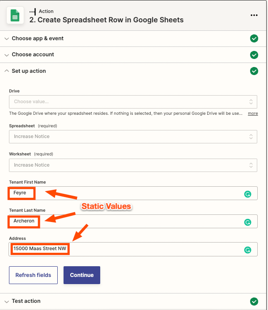The image size is (268, 310).
Task: Click green checkmark beside Set up action
Action: coord(254,71)
